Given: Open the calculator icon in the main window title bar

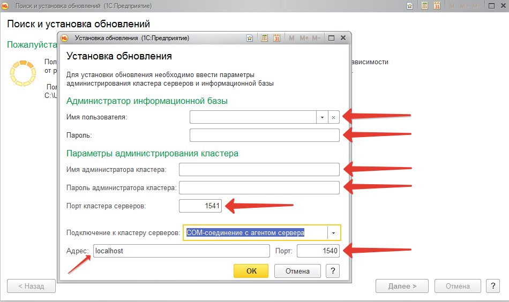Looking at the screenshot, I should click(424, 6).
